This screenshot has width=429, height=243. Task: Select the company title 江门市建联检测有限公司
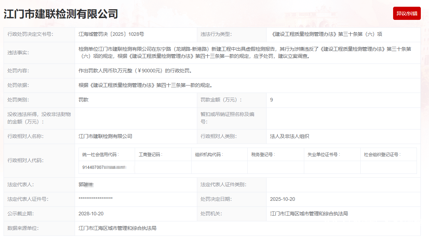[61, 14]
